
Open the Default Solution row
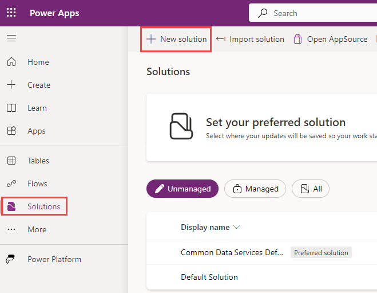tap(209, 277)
